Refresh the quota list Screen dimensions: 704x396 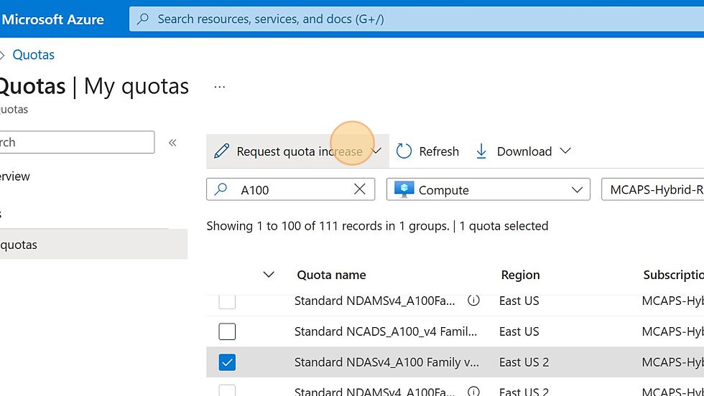427,151
